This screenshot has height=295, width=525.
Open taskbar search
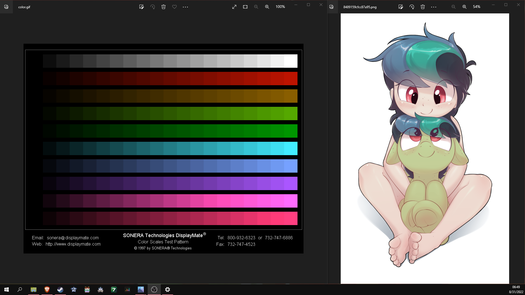tap(20, 290)
